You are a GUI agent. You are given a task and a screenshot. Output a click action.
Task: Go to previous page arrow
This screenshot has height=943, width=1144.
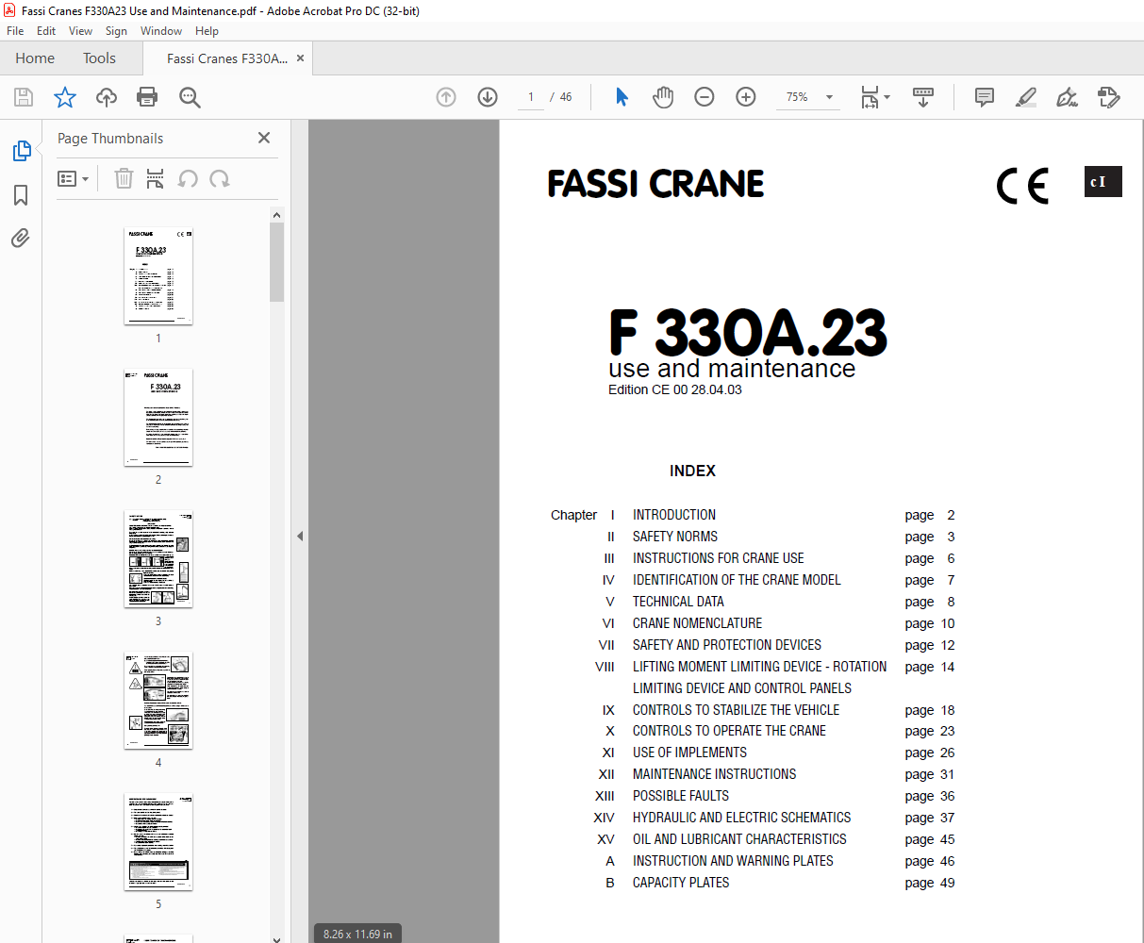coord(446,97)
